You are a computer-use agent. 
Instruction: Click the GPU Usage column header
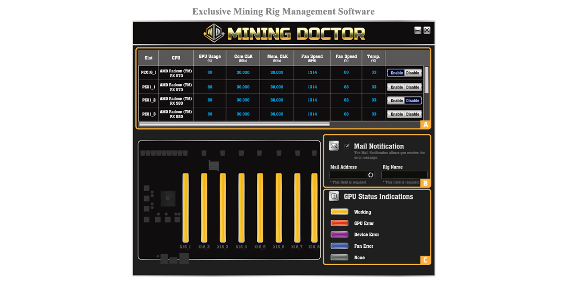tap(210, 58)
